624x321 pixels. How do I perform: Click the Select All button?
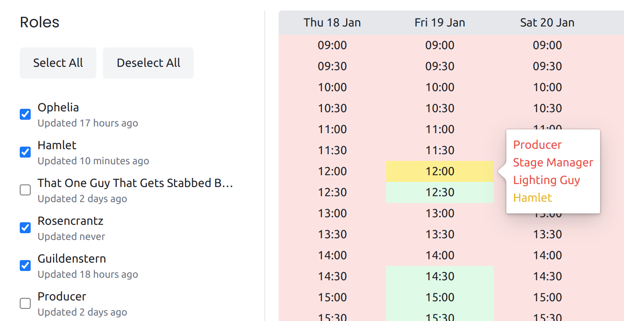point(58,63)
